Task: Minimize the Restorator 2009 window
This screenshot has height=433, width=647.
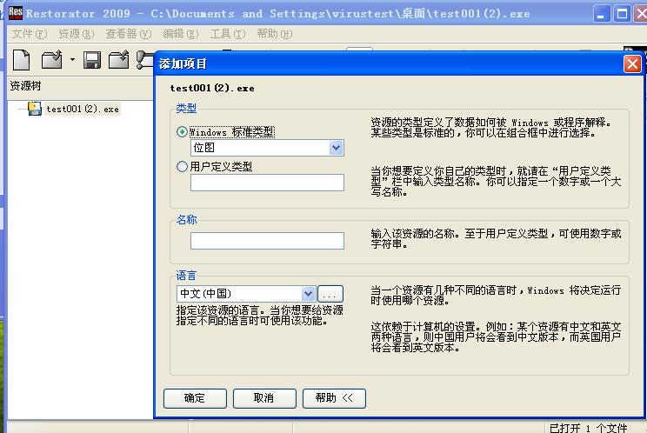Action: click(x=601, y=14)
